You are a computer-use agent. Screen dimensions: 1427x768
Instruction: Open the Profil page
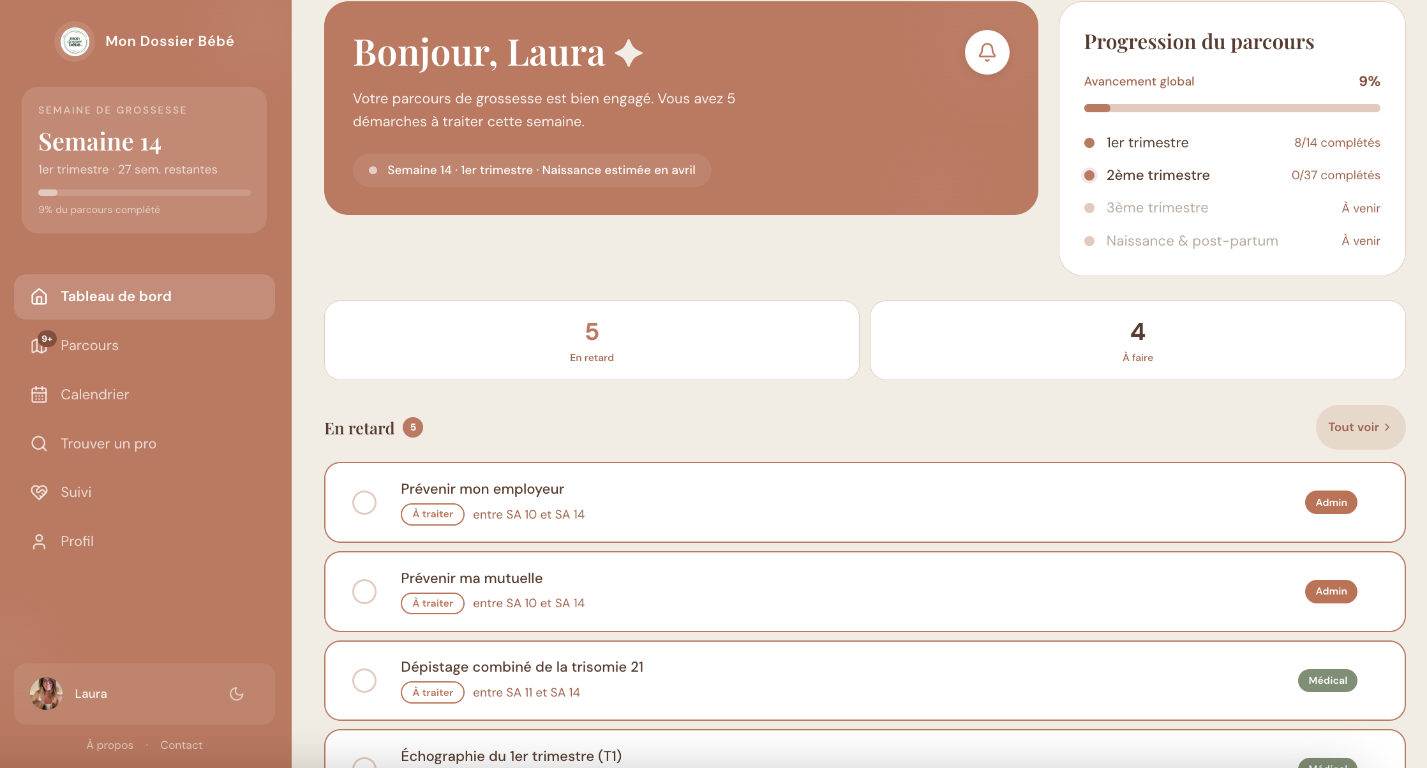144,542
